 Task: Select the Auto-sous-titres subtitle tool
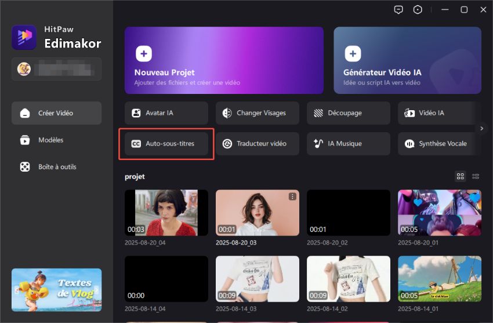166,144
